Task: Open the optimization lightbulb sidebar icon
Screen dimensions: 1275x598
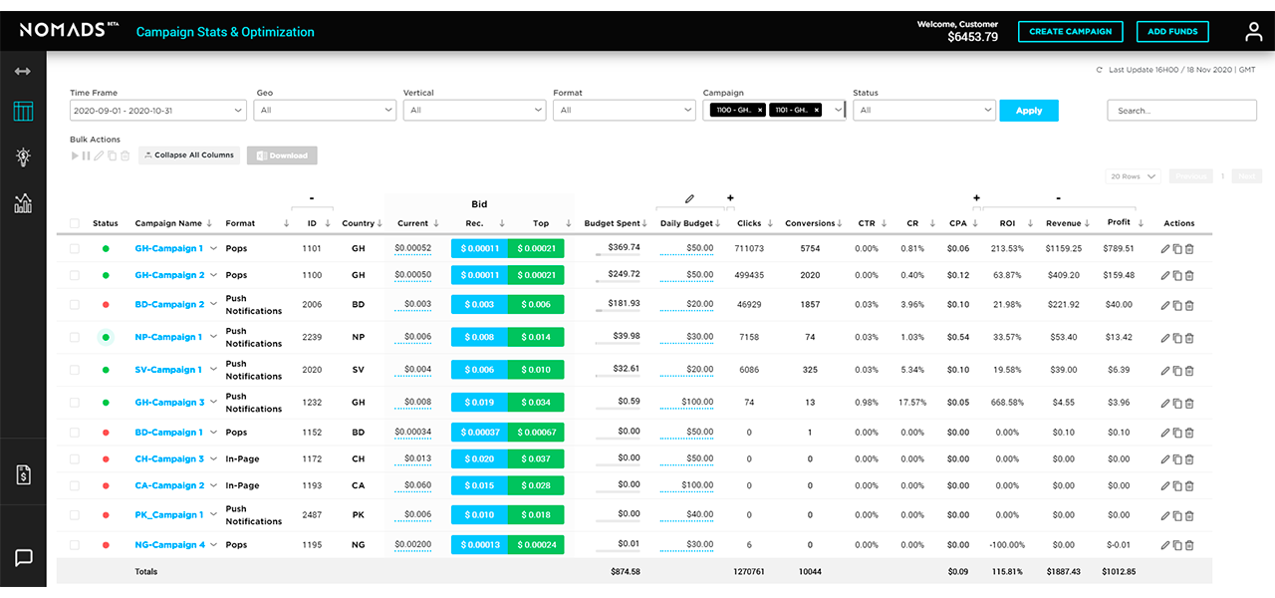Action: click(23, 156)
